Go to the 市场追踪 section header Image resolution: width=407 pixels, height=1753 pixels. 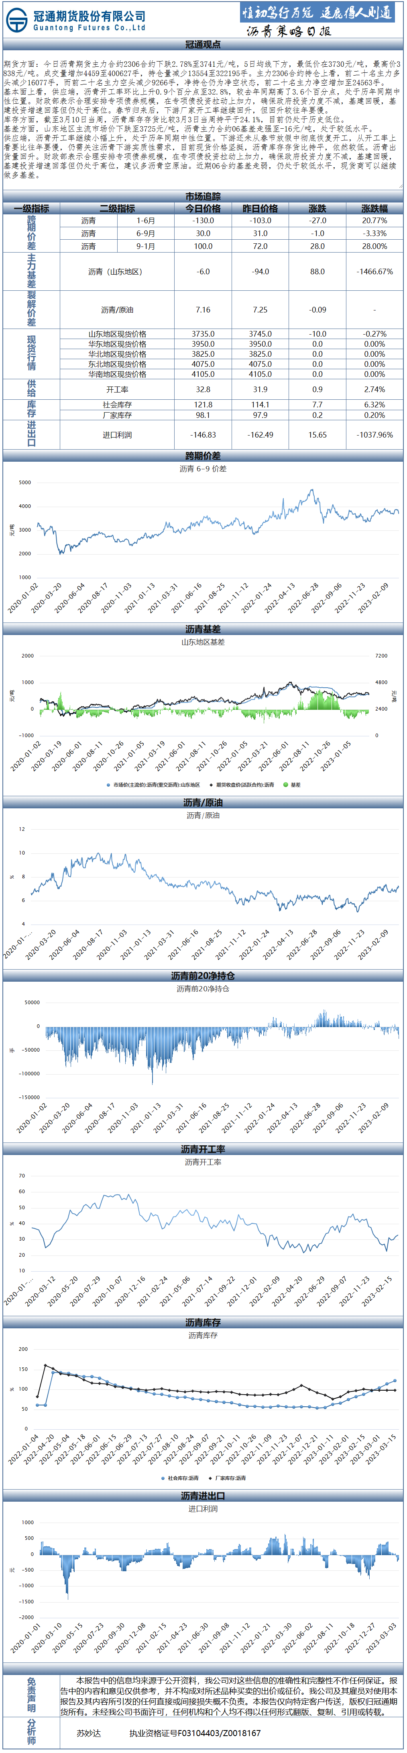coord(202,197)
